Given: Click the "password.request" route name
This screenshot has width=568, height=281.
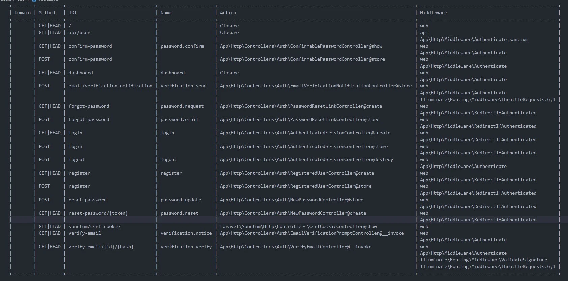Looking at the screenshot, I should (x=182, y=106).
